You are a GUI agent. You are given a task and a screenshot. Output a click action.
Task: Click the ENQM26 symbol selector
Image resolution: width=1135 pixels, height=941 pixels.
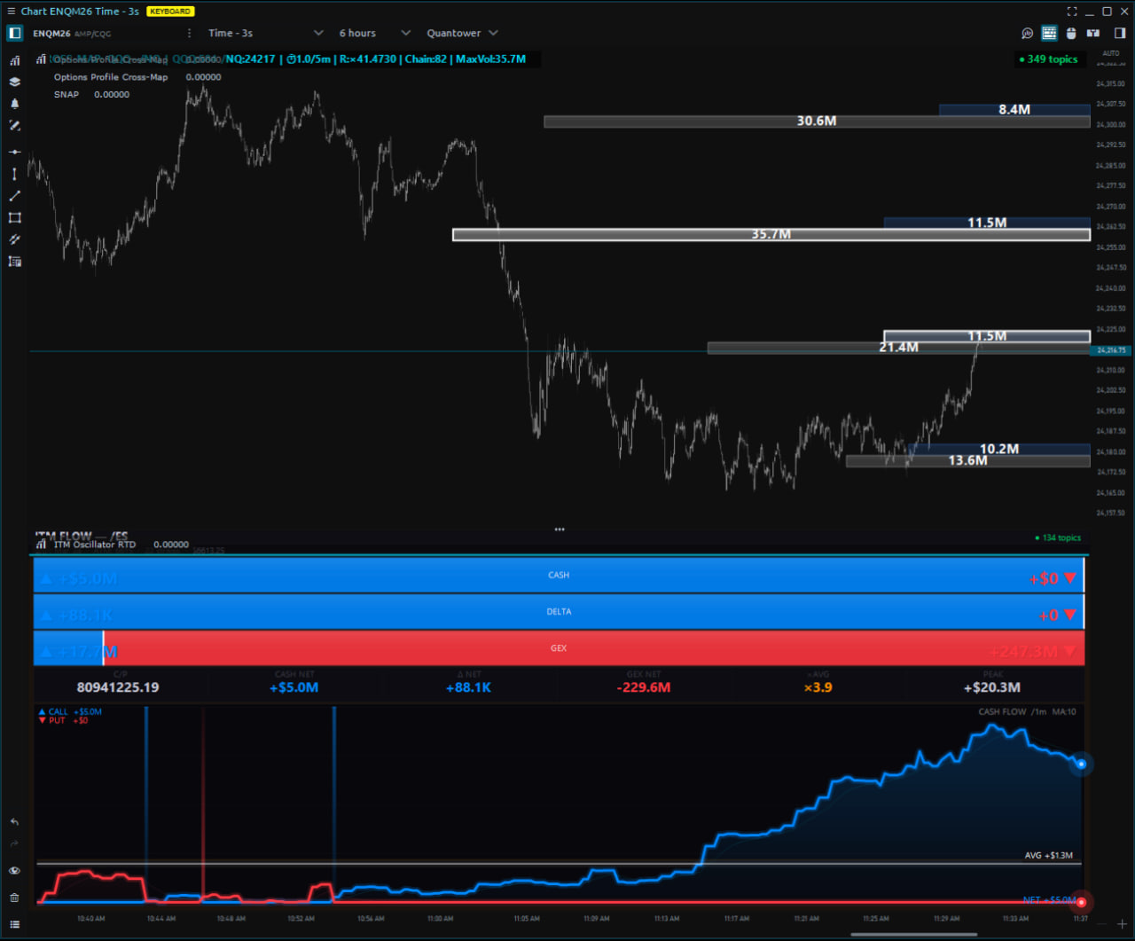(71, 34)
